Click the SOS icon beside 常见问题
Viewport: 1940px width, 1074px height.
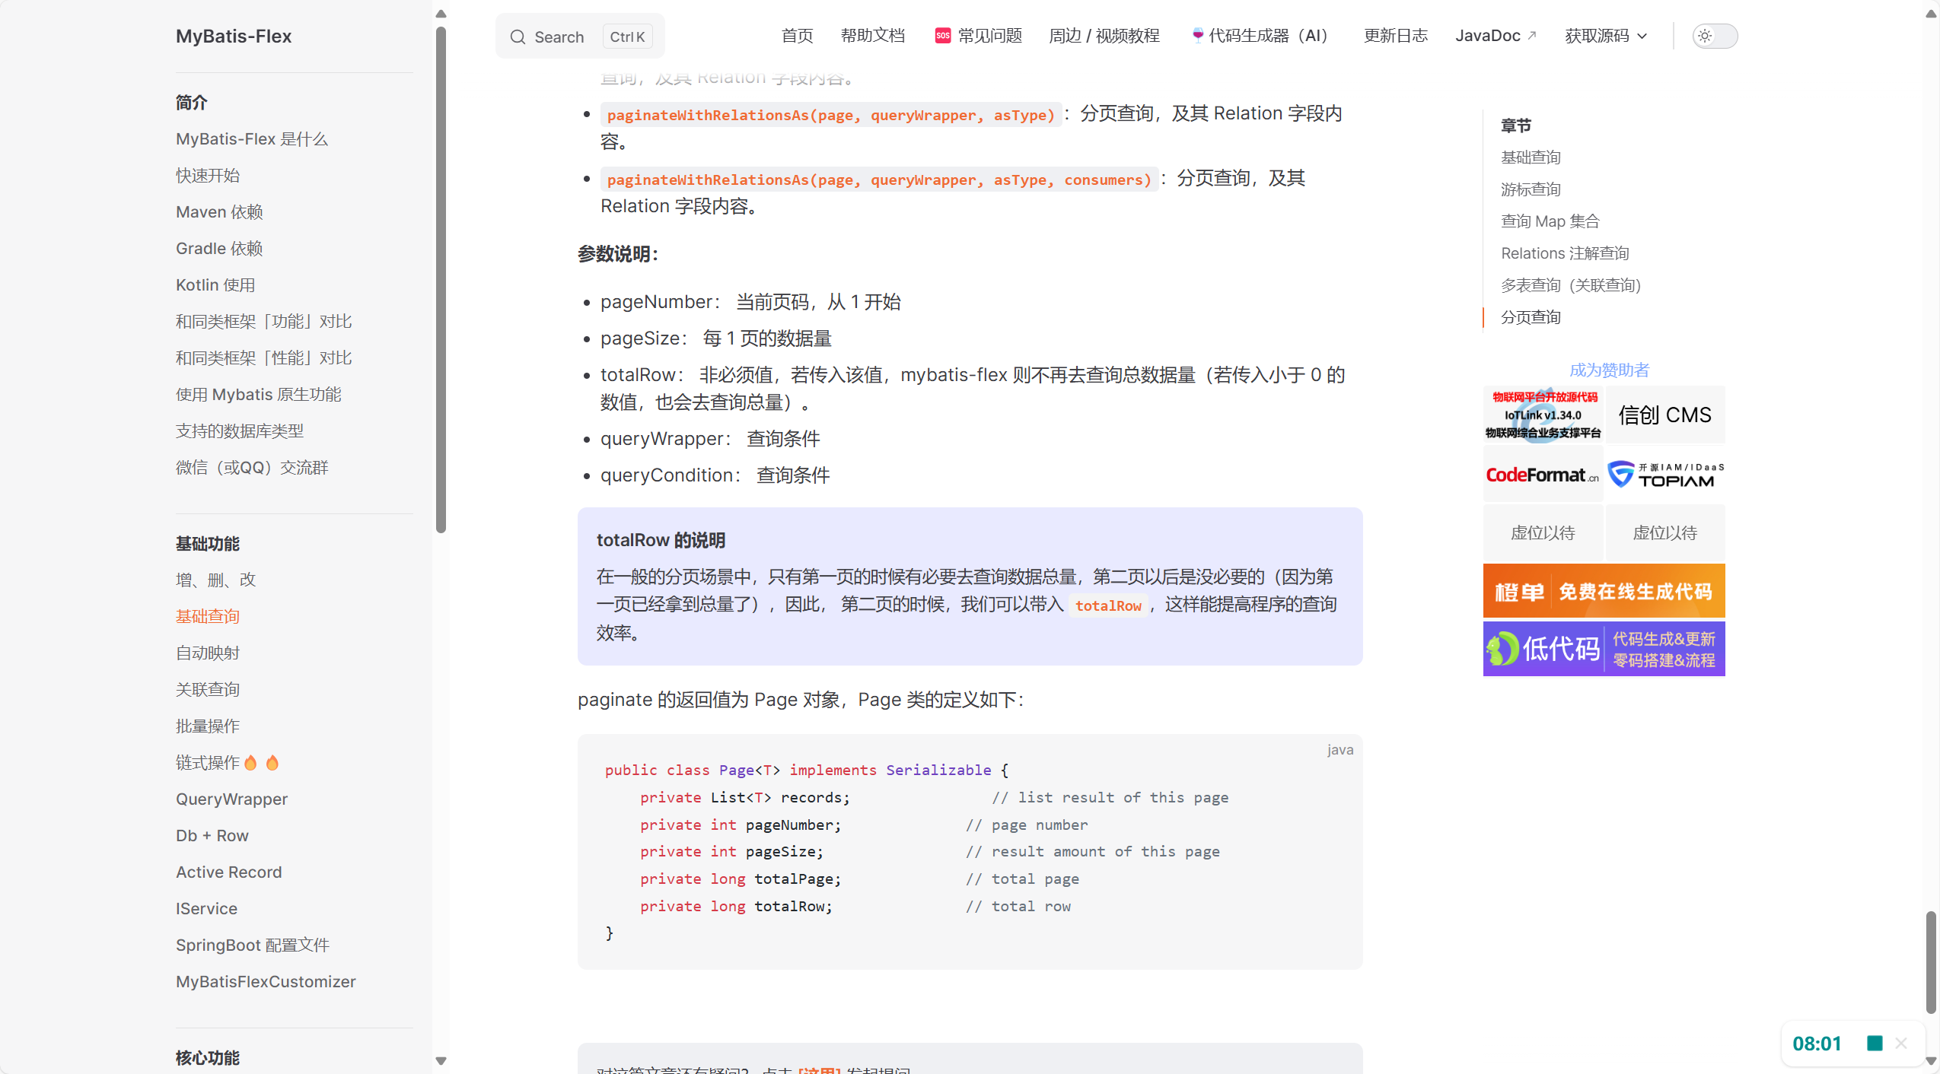942,36
